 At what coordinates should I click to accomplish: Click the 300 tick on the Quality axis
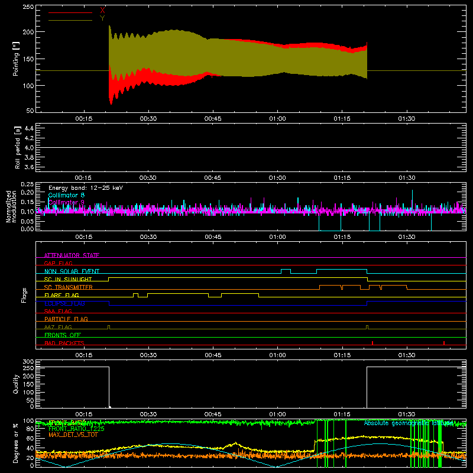tap(28, 361)
